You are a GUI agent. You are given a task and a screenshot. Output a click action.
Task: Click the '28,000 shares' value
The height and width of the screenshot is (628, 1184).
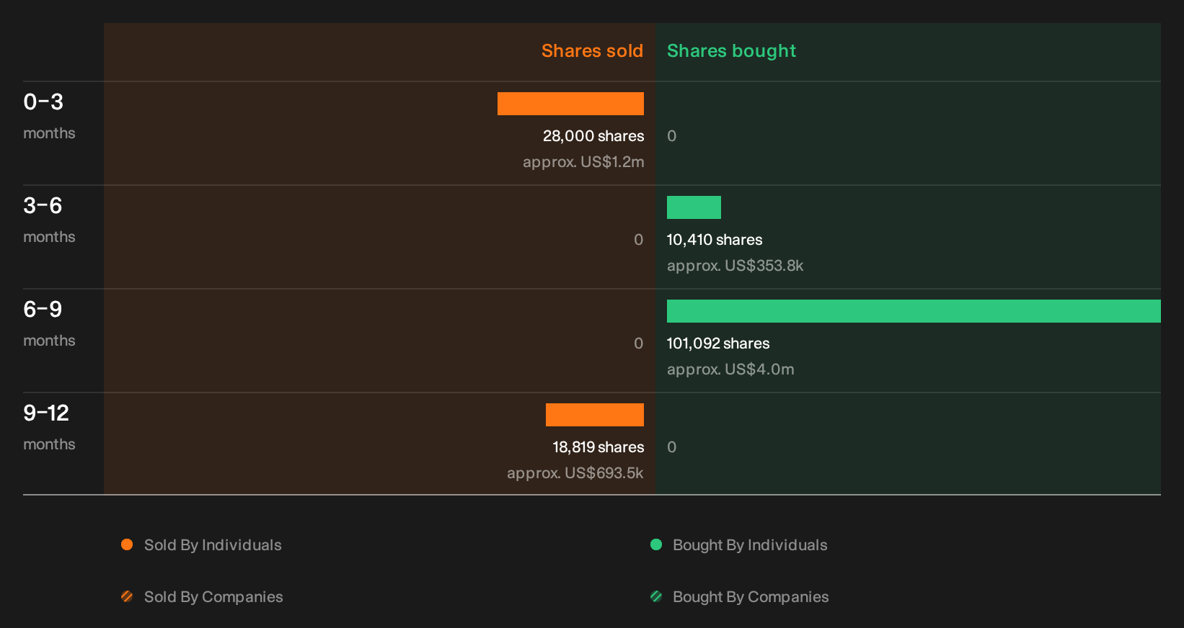point(593,136)
